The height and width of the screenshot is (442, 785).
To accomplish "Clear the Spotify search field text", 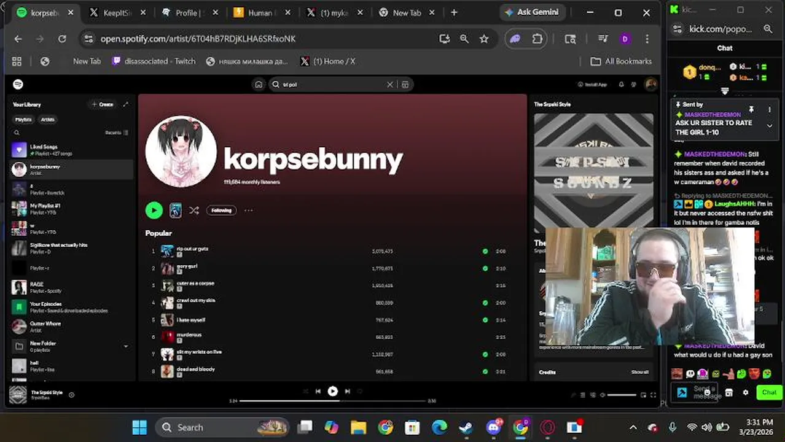I will tap(389, 85).
